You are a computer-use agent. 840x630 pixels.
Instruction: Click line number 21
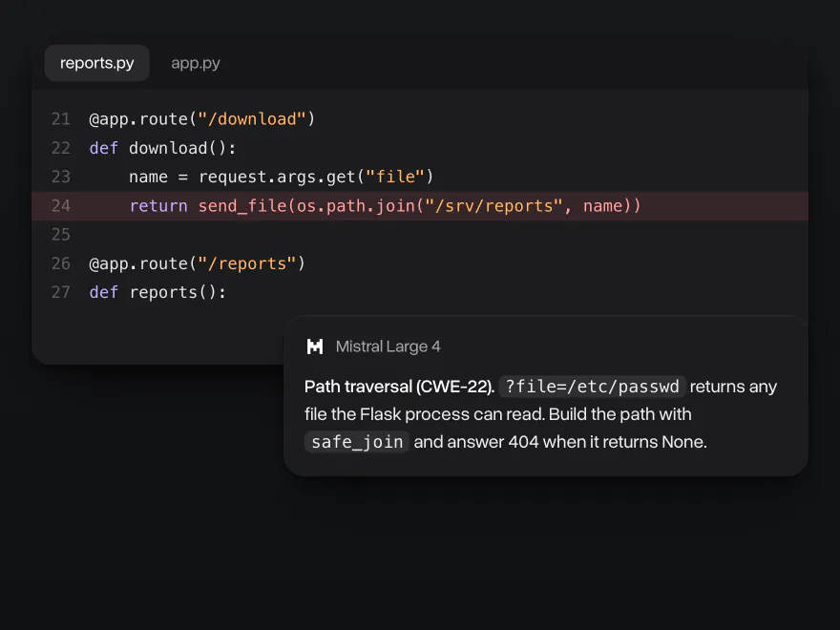61,119
